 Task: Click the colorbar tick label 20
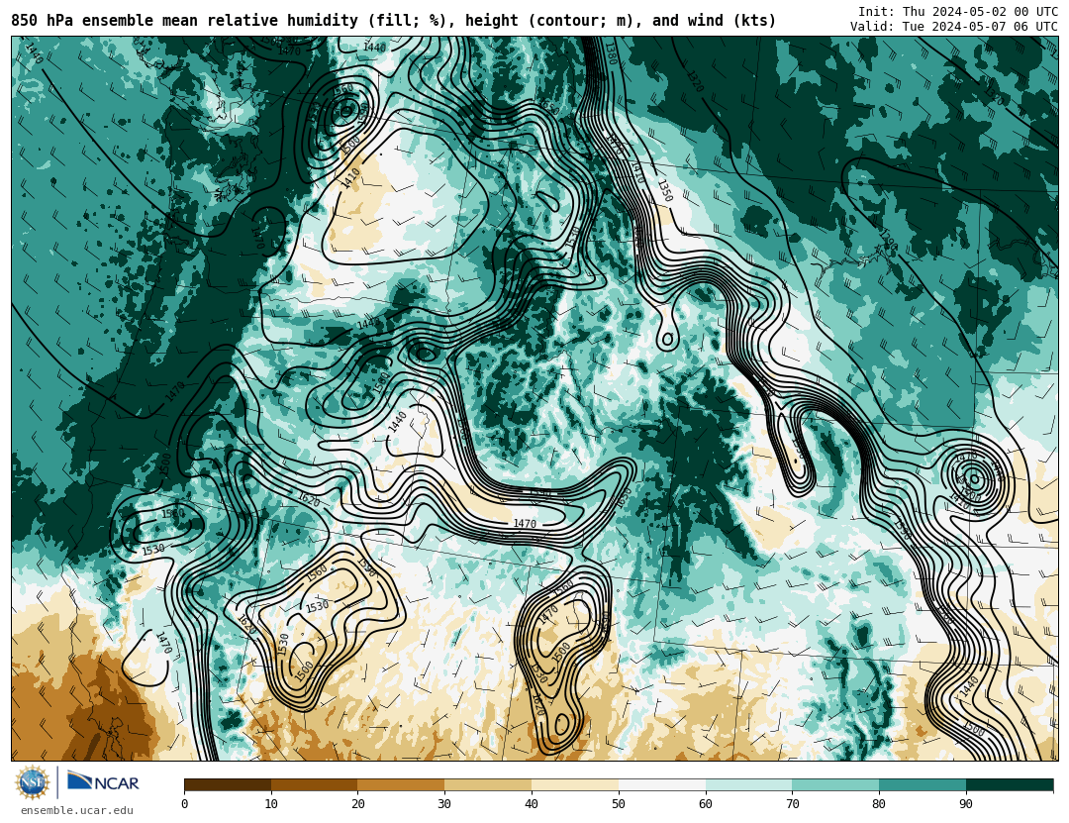click(358, 804)
